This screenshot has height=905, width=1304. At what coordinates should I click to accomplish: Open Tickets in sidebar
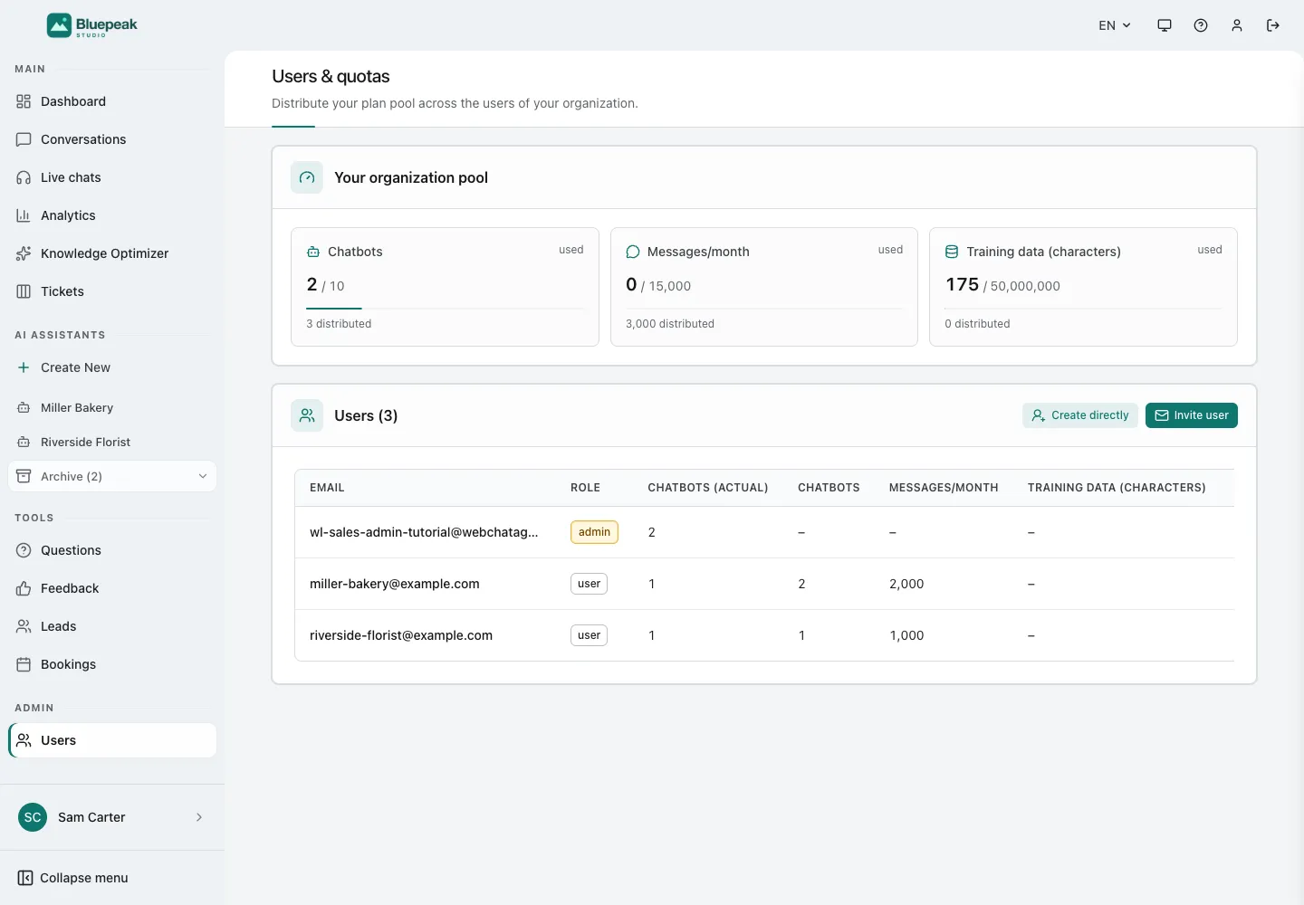pos(112,291)
